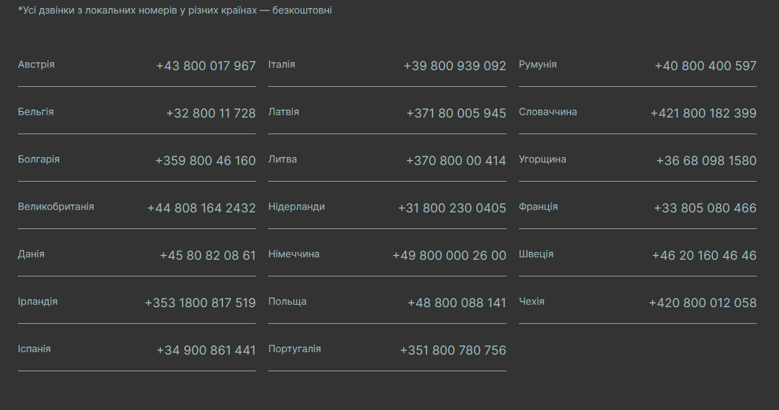Viewport: 779px width, 410px height.
Task: Click Spain number +34 900 861 441
Action: pyautogui.click(x=206, y=350)
